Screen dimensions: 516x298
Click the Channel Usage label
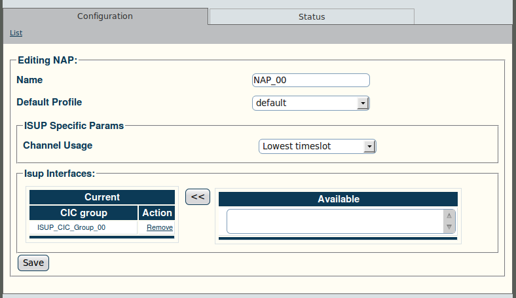(x=58, y=145)
